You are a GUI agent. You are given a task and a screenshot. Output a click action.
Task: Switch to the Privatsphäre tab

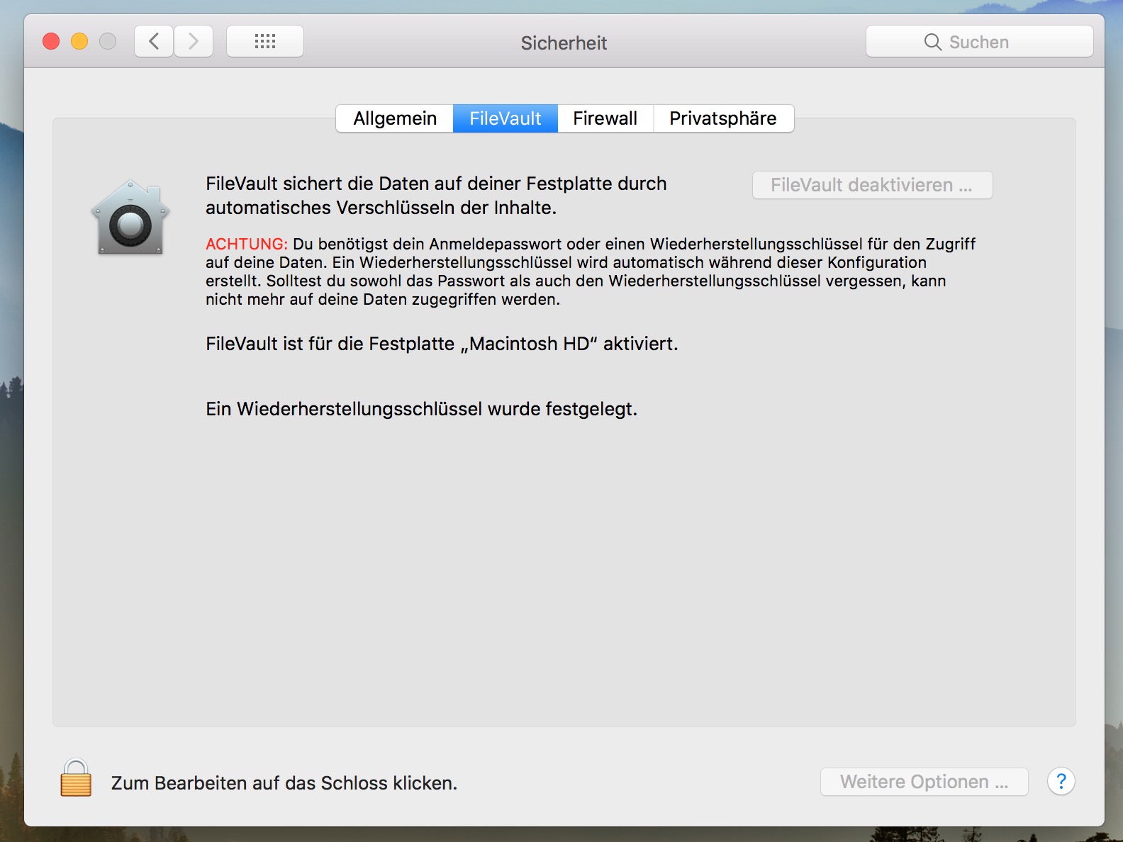click(x=723, y=118)
